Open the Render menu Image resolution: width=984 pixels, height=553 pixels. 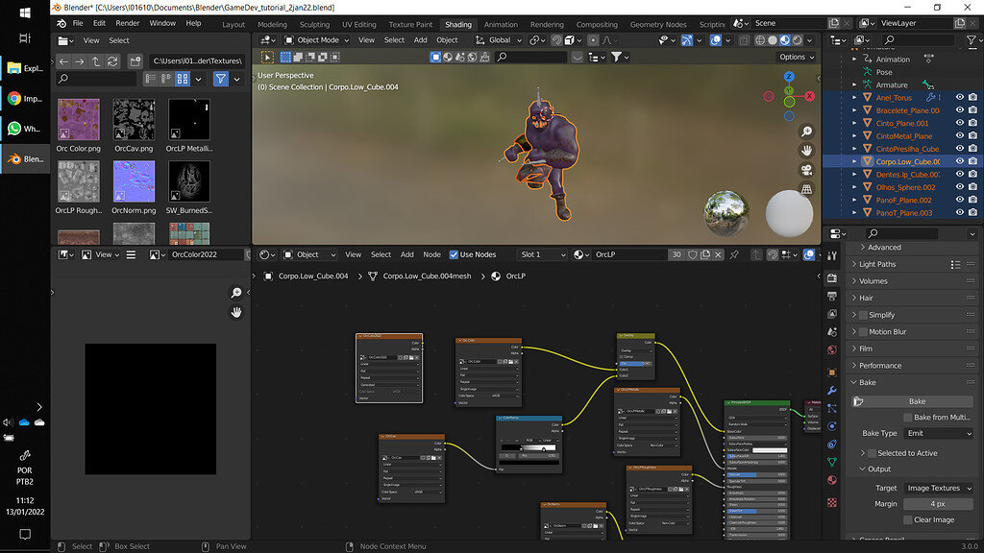click(128, 23)
